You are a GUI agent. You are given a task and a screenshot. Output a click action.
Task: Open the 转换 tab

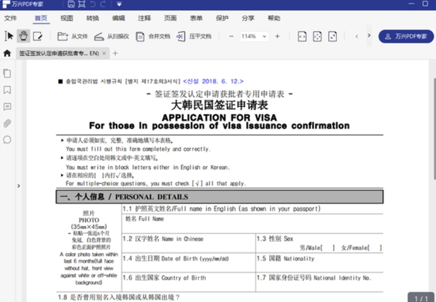click(x=93, y=18)
